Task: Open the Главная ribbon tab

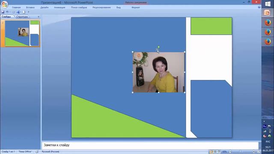Action: (x=16, y=7)
